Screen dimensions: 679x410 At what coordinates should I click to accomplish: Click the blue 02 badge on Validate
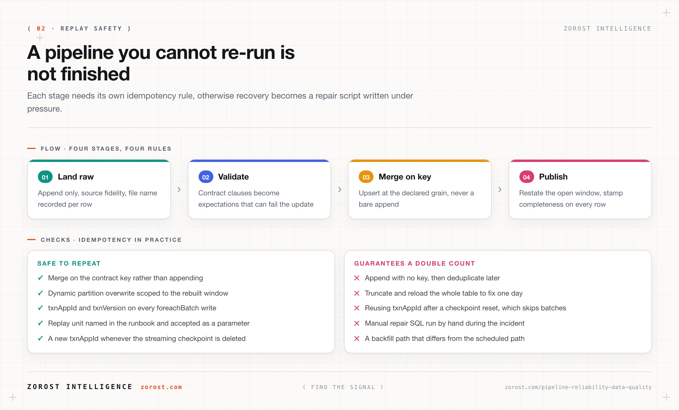pyautogui.click(x=206, y=177)
